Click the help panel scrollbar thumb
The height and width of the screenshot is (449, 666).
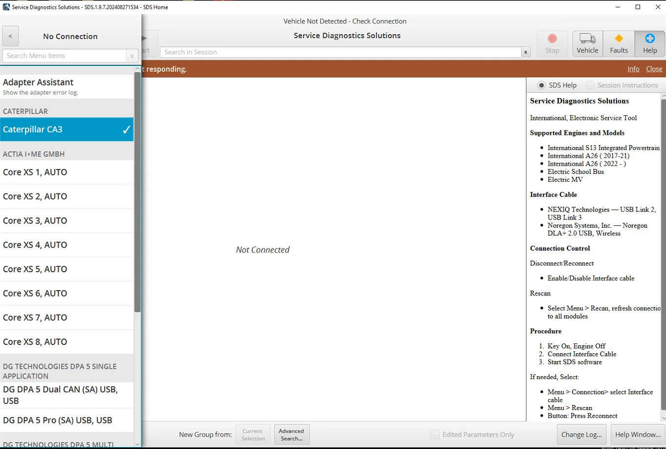pyautogui.click(x=663, y=254)
